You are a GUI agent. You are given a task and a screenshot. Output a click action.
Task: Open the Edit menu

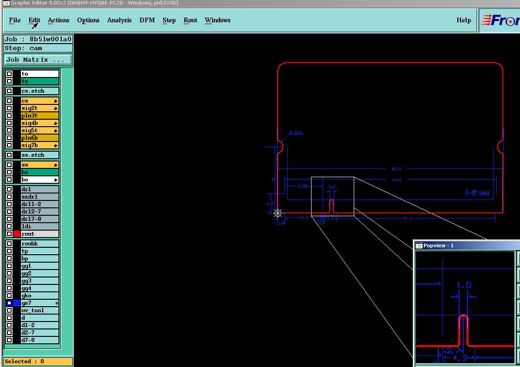point(34,20)
